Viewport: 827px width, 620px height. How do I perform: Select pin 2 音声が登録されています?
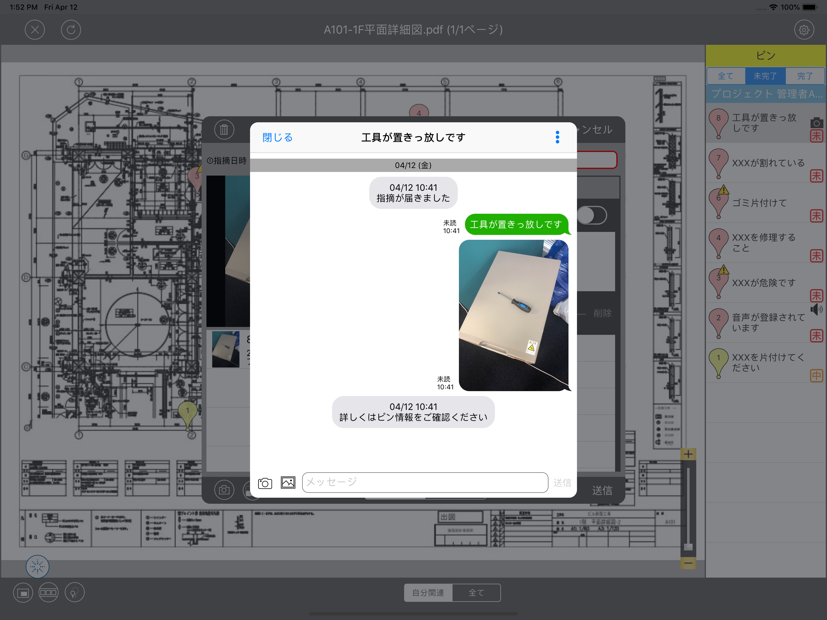point(766,323)
